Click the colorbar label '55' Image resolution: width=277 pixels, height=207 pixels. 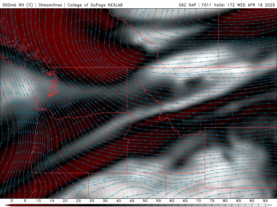point(159,201)
